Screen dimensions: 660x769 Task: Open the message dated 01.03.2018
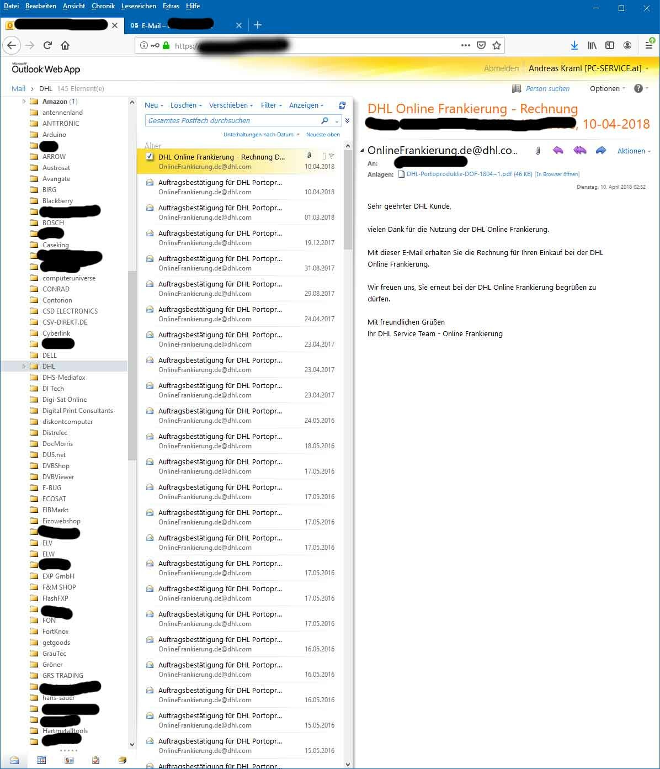tap(240, 213)
